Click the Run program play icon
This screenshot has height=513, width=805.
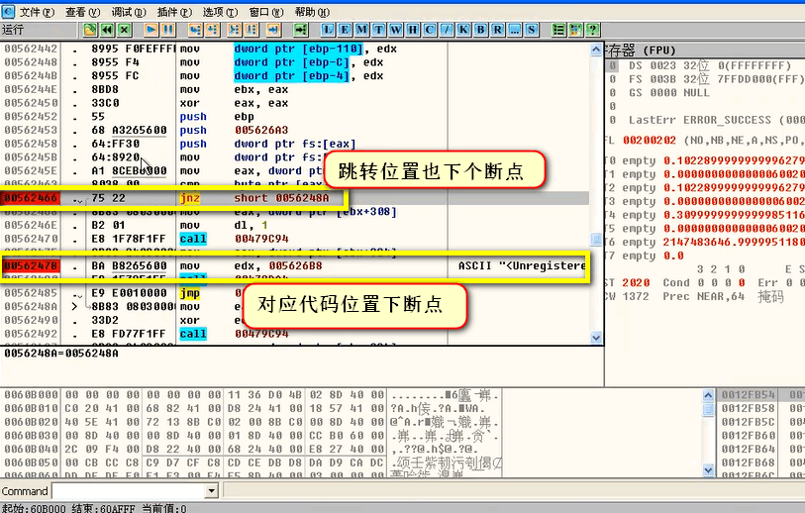click(151, 30)
